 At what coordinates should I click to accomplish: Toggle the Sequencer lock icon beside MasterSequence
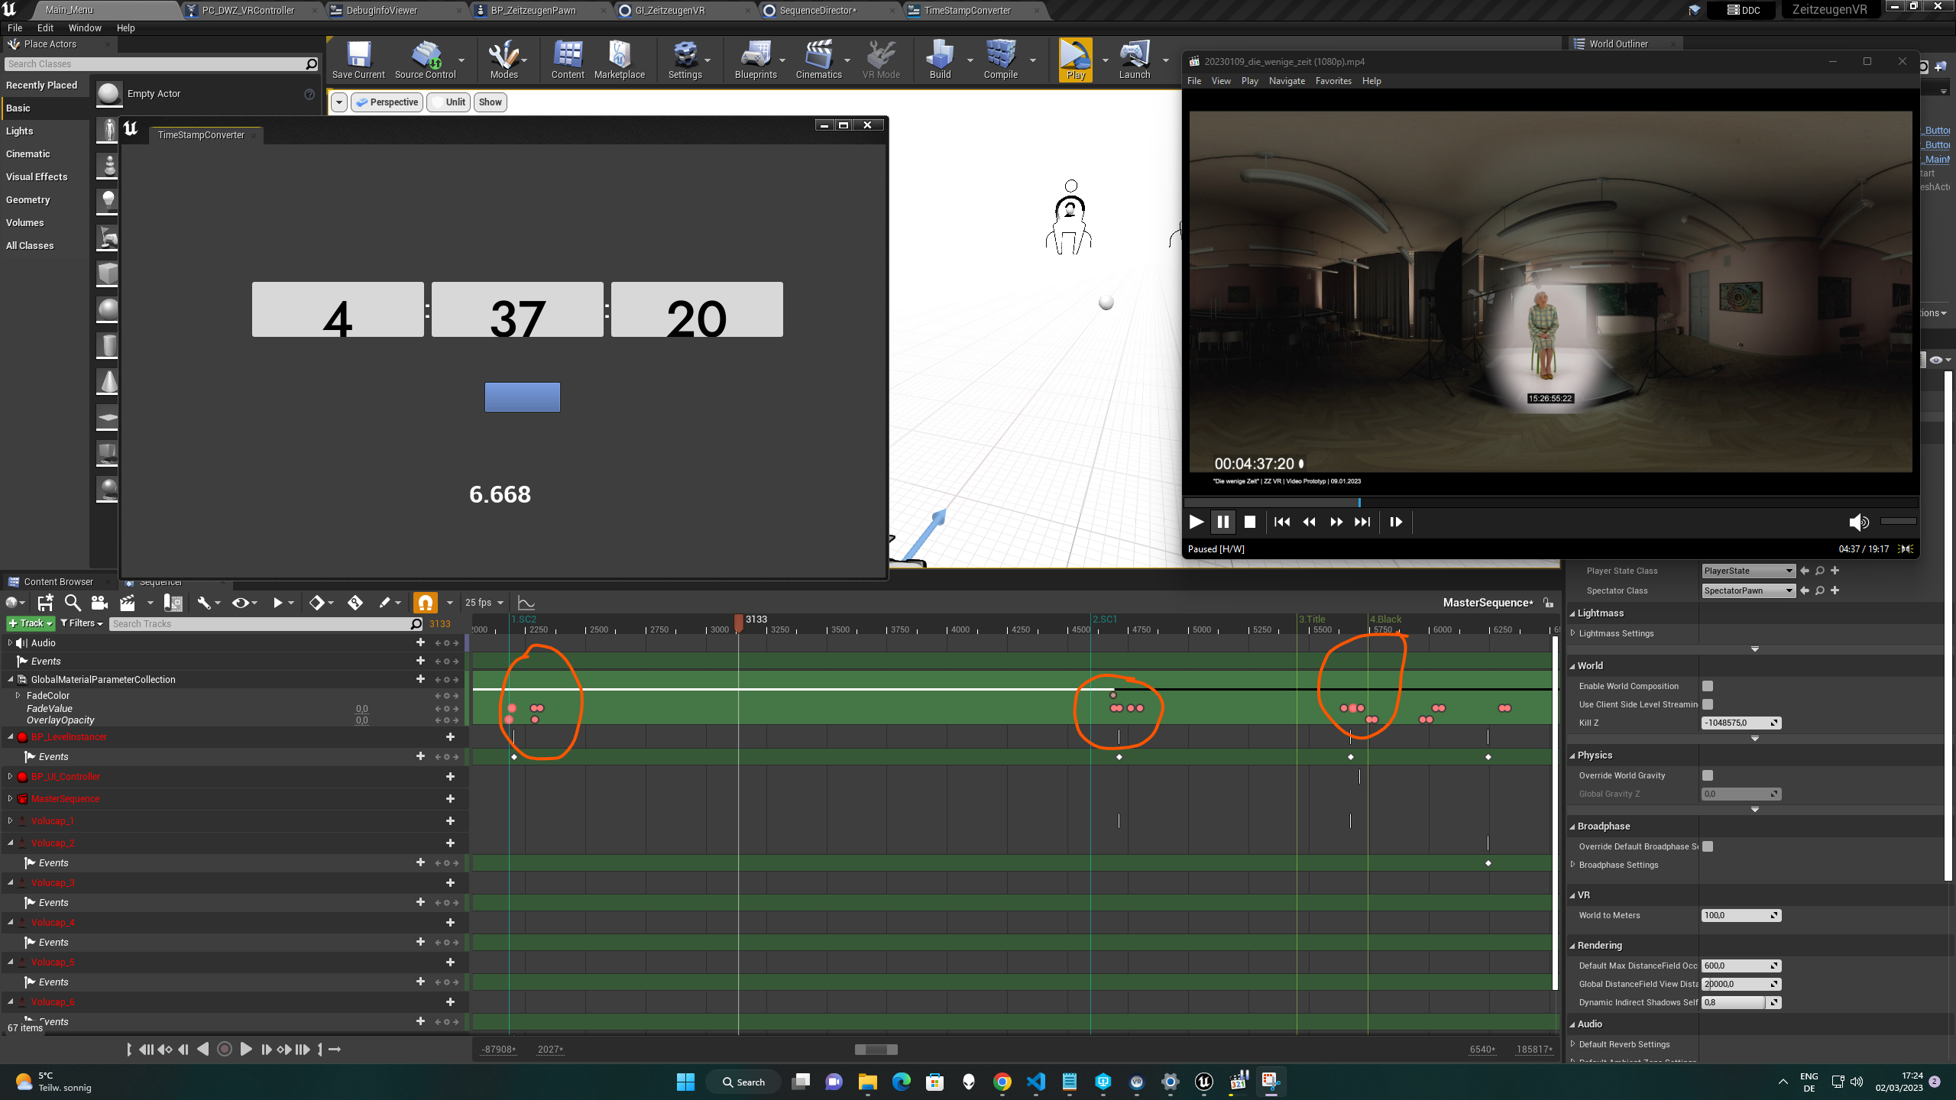click(1548, 603)
